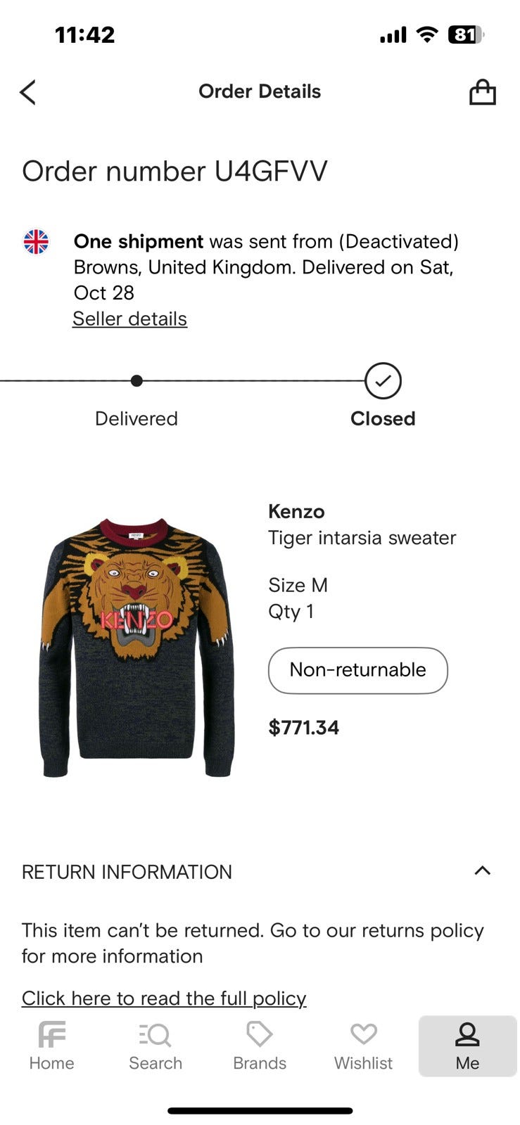Open the Seller details link
The height and width of the screenshot is (1125, 520).
click(x=129, y=319)
